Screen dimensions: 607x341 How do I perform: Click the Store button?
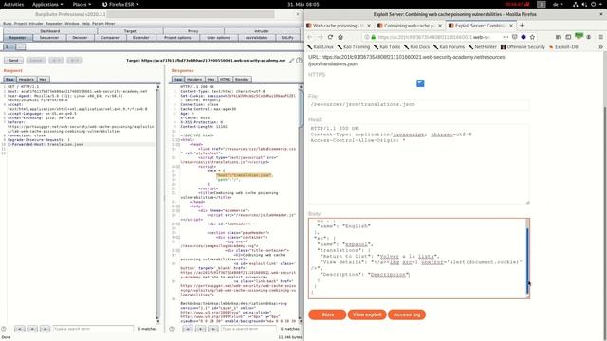327,314
